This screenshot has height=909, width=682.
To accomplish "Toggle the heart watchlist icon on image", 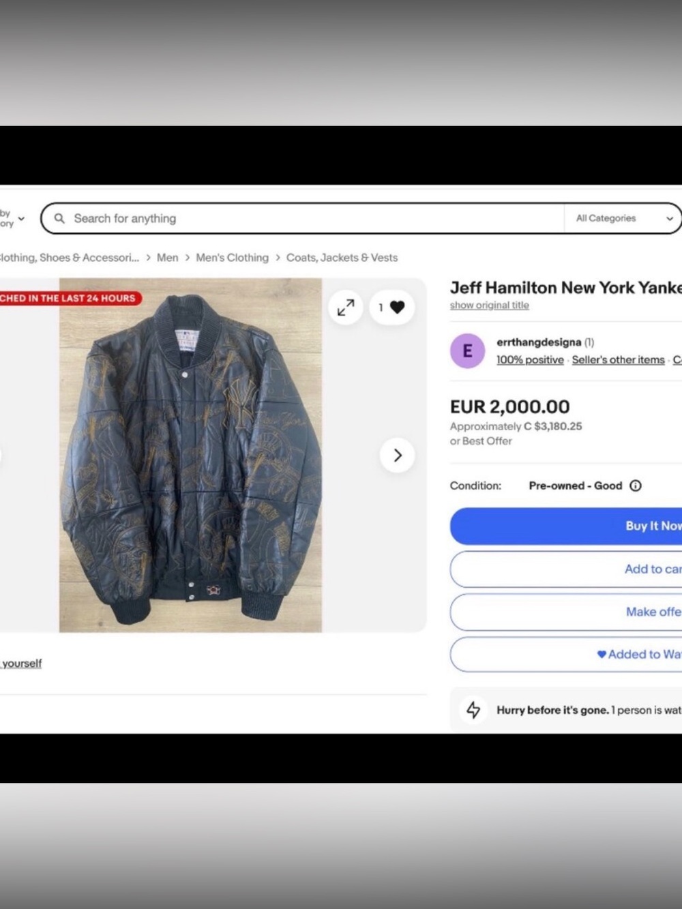I will [x=392, y=308].
